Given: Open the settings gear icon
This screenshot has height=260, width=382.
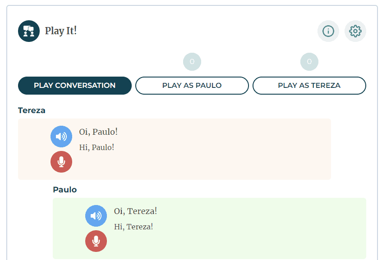Looking at the screenshot, I should (355, 31).
